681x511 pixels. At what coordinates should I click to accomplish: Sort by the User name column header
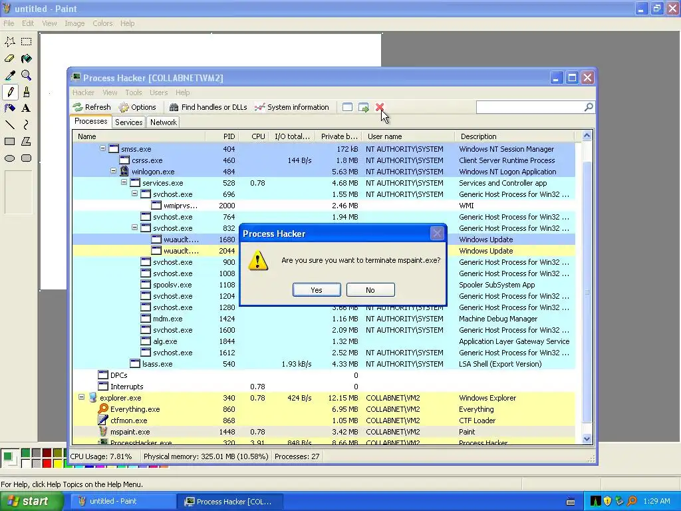[408, 136]
